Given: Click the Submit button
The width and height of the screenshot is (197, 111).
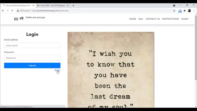Looking at the screenshot, I should (32, 65).
